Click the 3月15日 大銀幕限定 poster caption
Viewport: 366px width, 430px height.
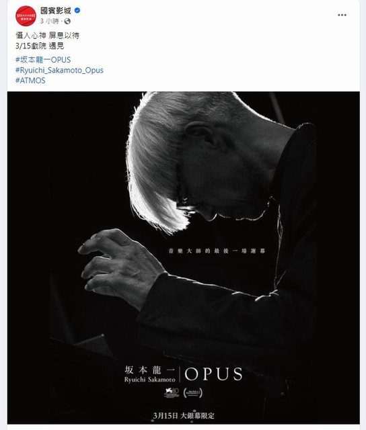click(x=184, y=415)
